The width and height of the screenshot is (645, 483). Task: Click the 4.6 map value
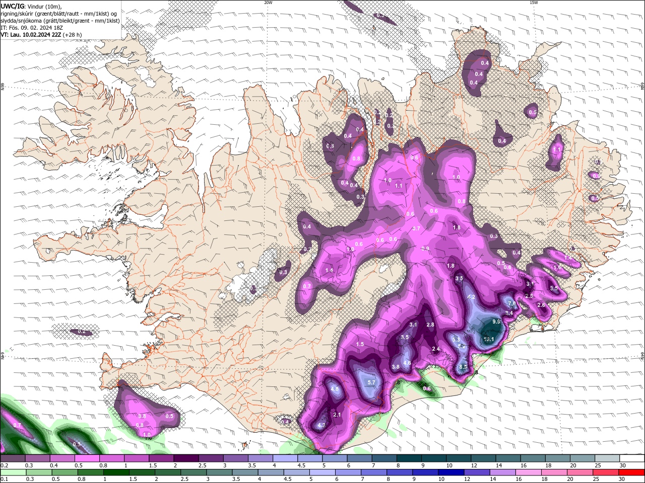pyautogui.click(x=407, y=363)
